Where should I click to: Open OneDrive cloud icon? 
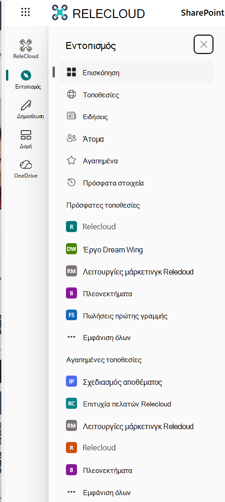click(x=26, y=165)
